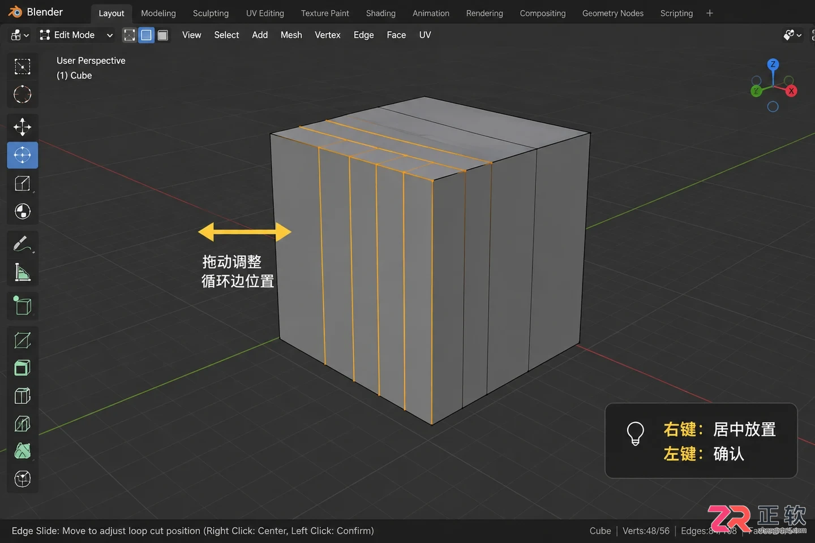The image size is (815, 543).
Task: Enable face select mode
Action: pos(162,35)
